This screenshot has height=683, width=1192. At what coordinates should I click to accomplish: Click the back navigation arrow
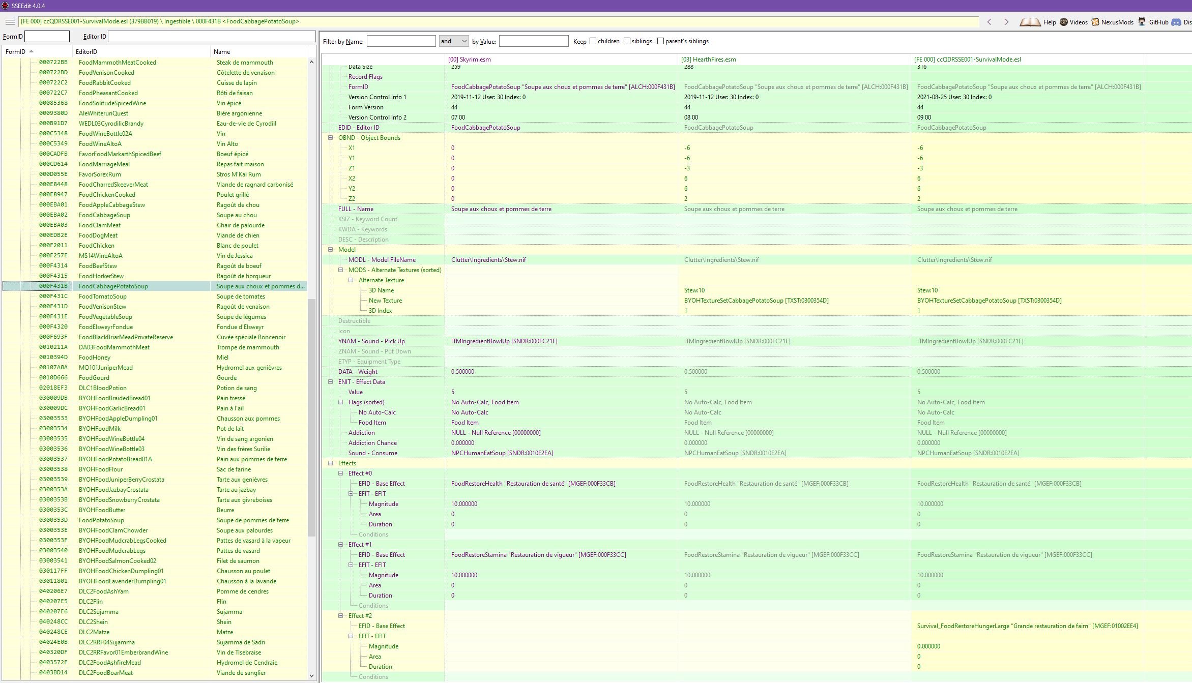tap(989, 22)
